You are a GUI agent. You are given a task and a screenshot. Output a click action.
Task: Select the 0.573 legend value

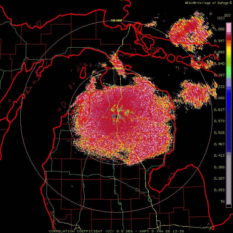219,121
